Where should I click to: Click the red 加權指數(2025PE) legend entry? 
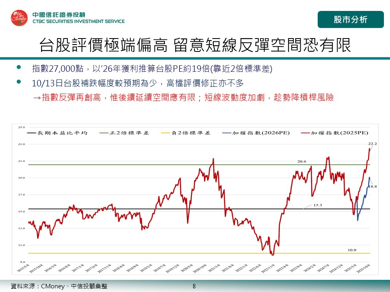pyautogui.click(x=334, y=133)
